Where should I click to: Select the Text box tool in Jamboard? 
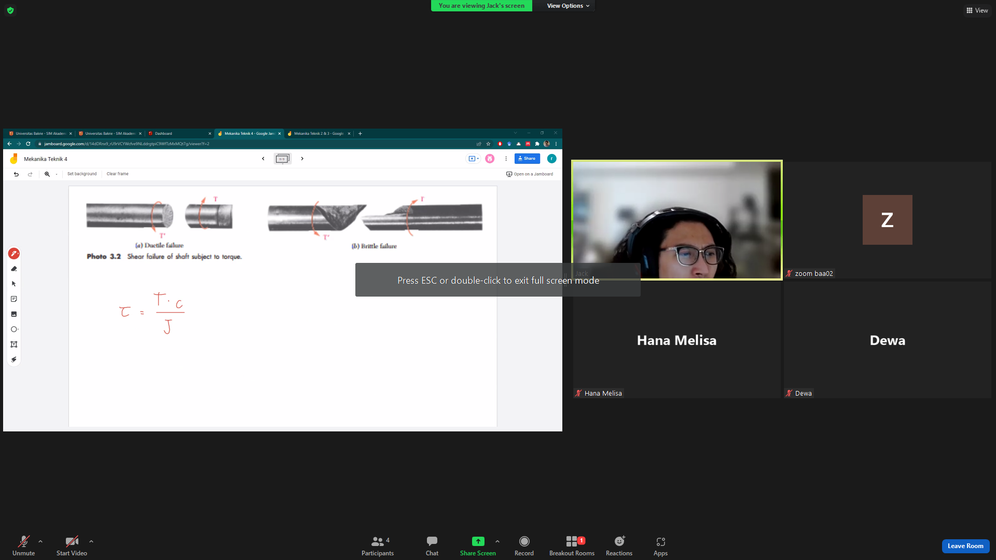(x=14, y=344)
